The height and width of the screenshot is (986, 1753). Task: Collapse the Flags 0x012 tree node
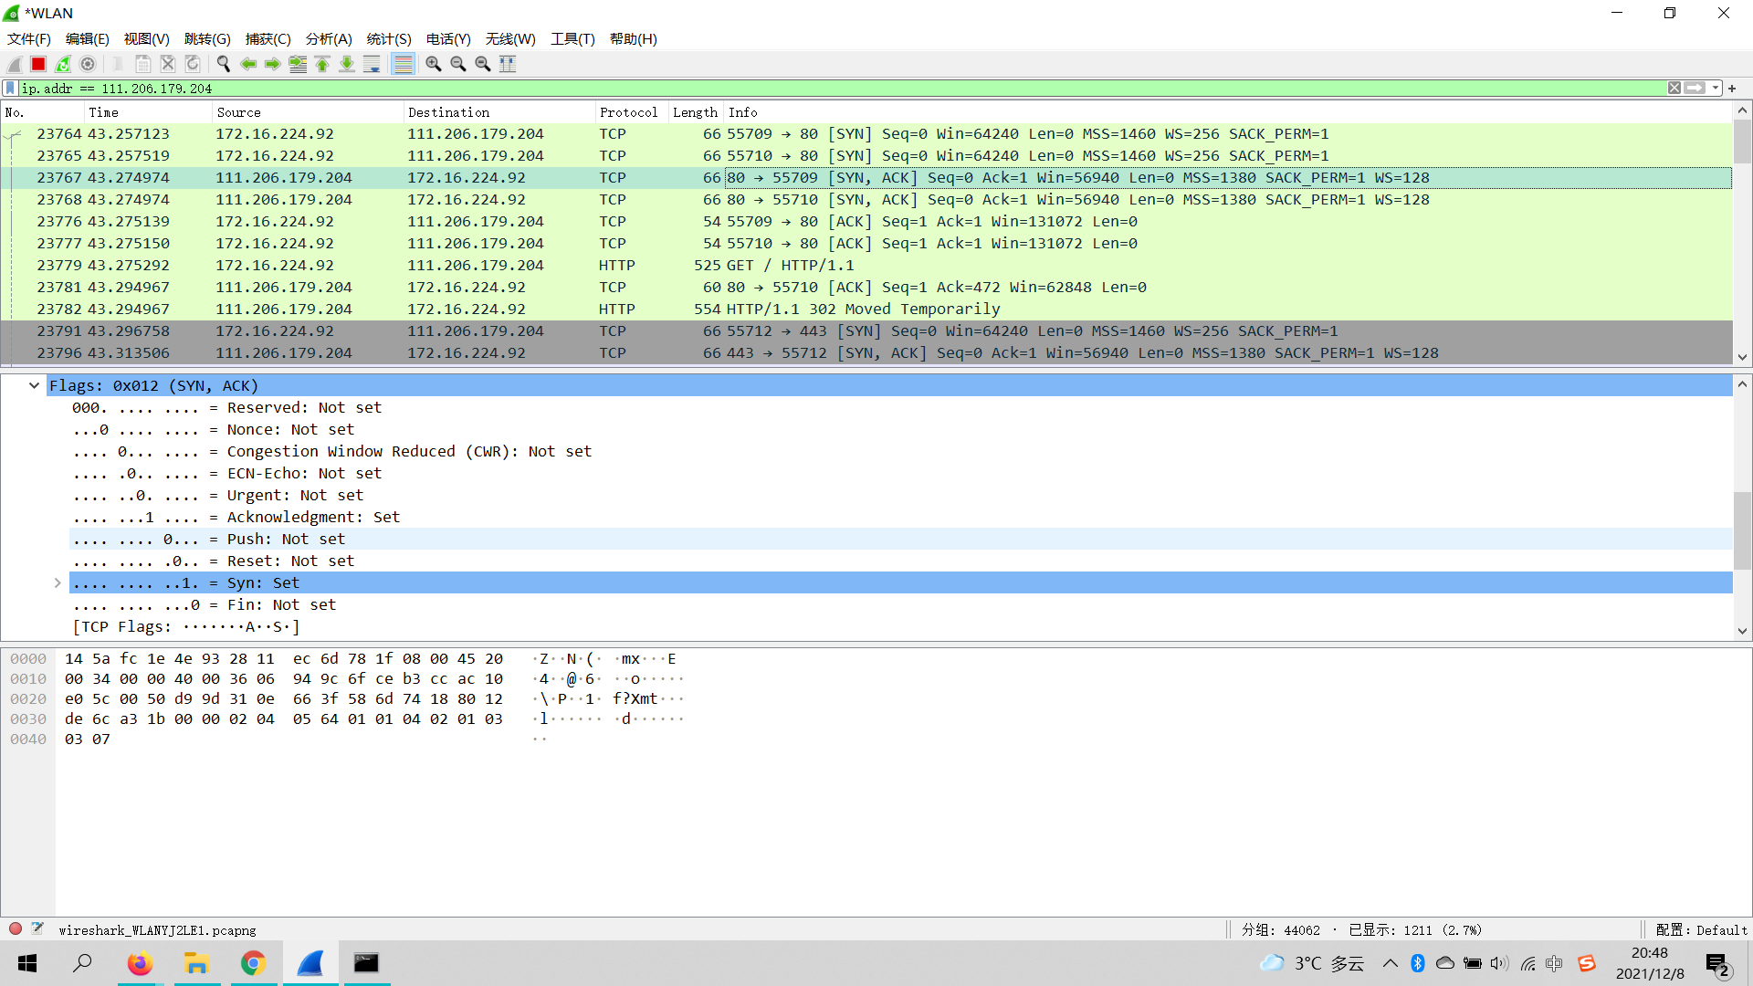(34, 385)
